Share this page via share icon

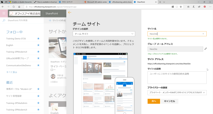[199, 7]
